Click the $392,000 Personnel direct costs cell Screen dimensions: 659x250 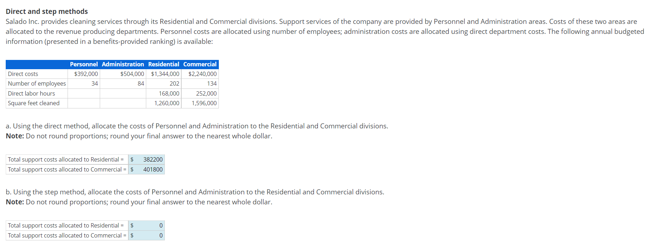[86, 74]
